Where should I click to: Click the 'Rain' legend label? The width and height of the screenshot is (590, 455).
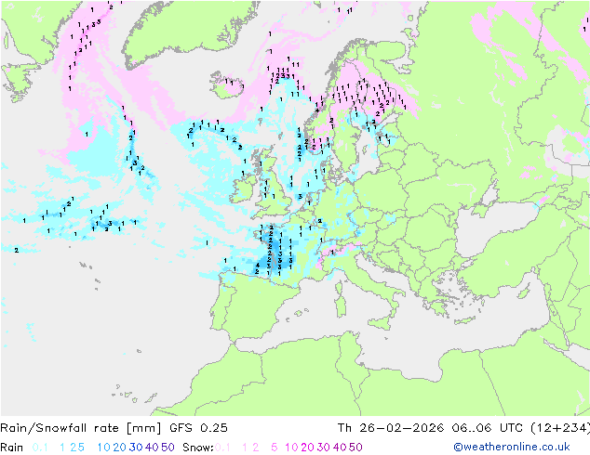[x=12, y=448]
